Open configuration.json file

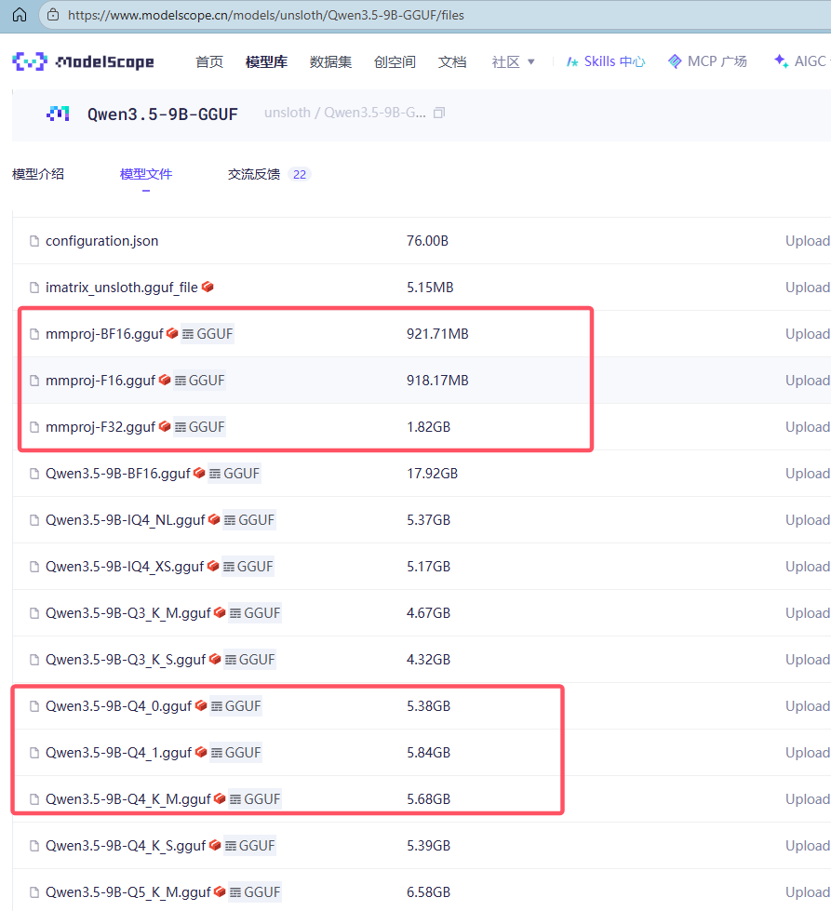pos(101,240)
